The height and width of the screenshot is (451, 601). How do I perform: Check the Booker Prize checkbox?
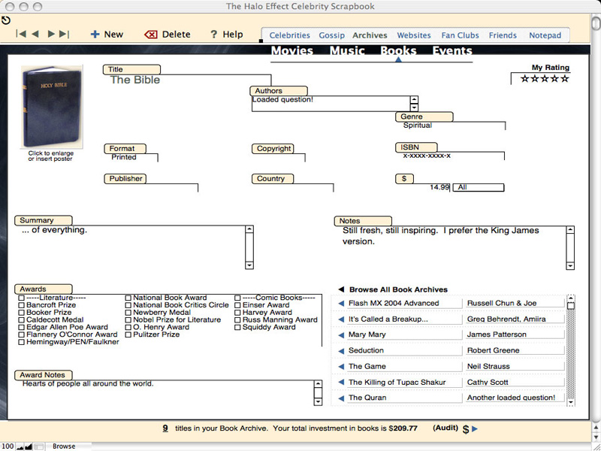coord(22,313)
